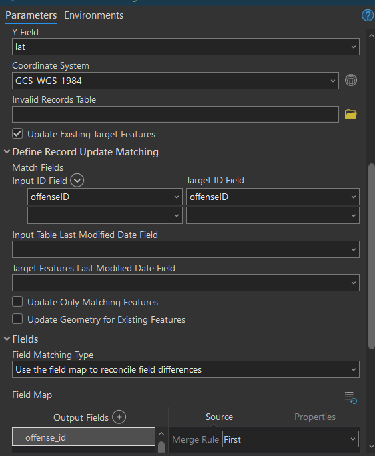
Task: Click the coordinate system globe icon
Action: tap(351, 80)
